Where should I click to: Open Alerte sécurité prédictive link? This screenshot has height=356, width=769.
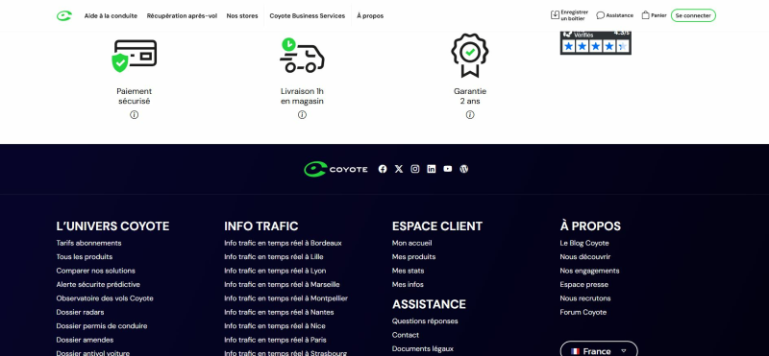tap(98, 284)
